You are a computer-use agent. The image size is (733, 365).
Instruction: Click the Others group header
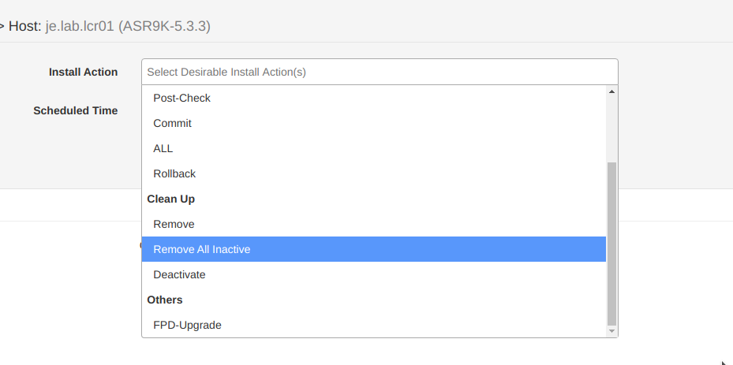click(x=165, y=300)
